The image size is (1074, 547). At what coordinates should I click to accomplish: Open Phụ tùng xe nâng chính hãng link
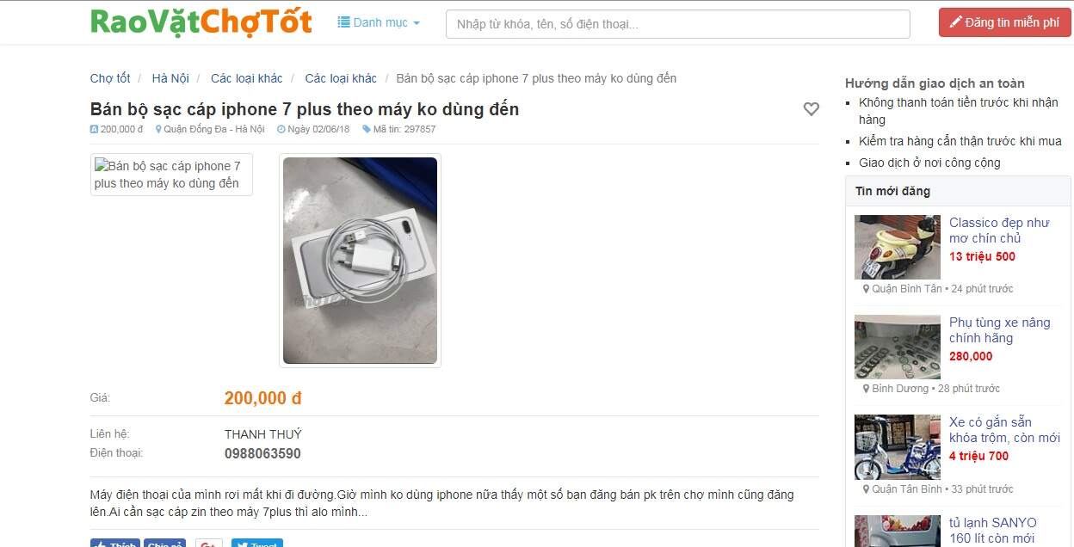click(x=1000, y=330)
